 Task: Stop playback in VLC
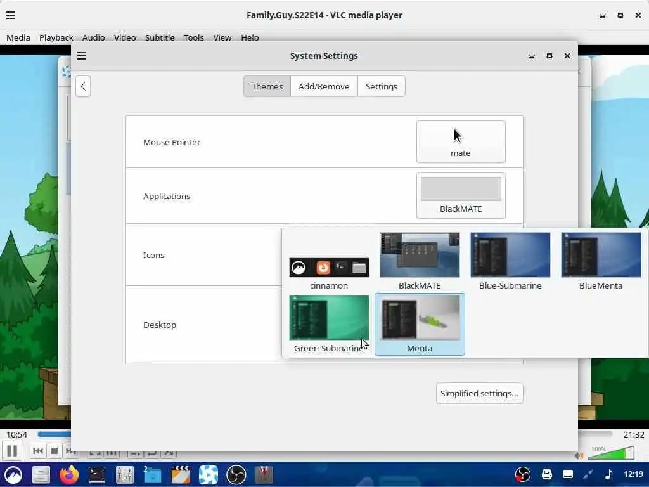[55, 451]
